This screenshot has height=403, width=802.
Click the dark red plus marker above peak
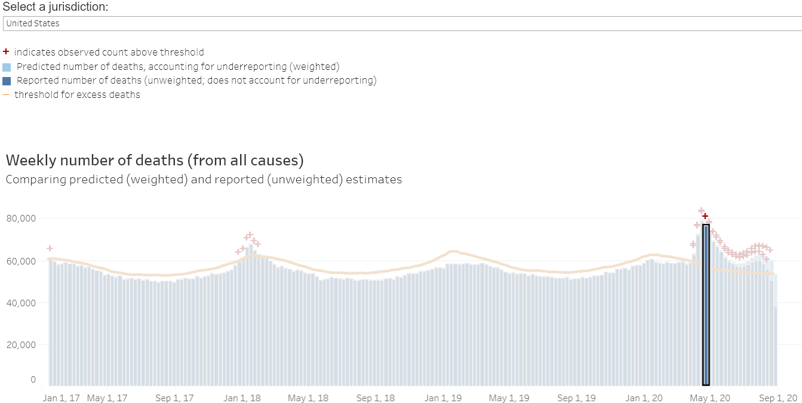coord(705,216)
